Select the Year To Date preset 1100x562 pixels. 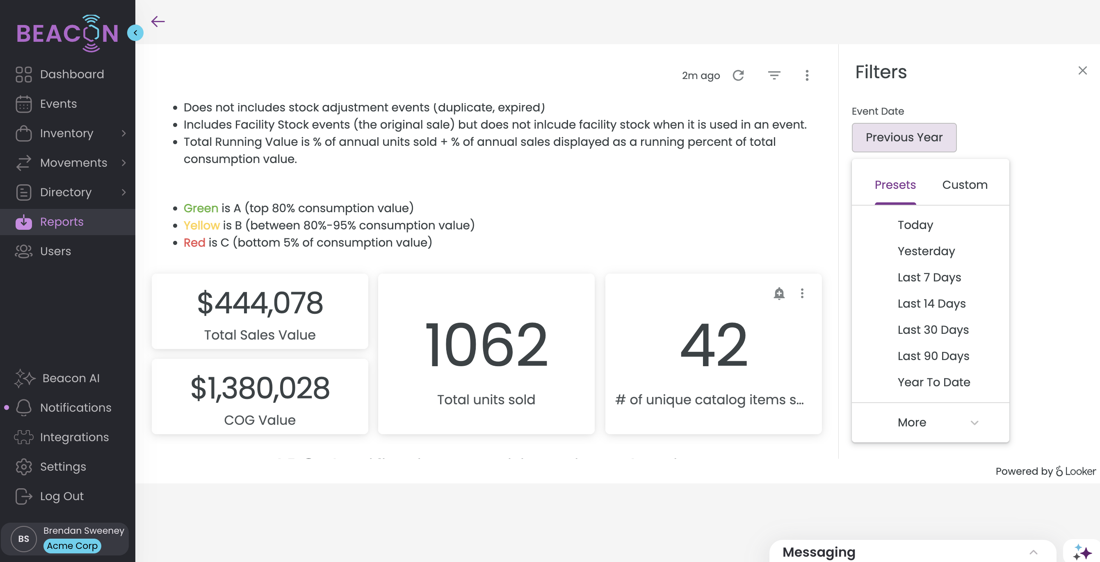point(933,382)
